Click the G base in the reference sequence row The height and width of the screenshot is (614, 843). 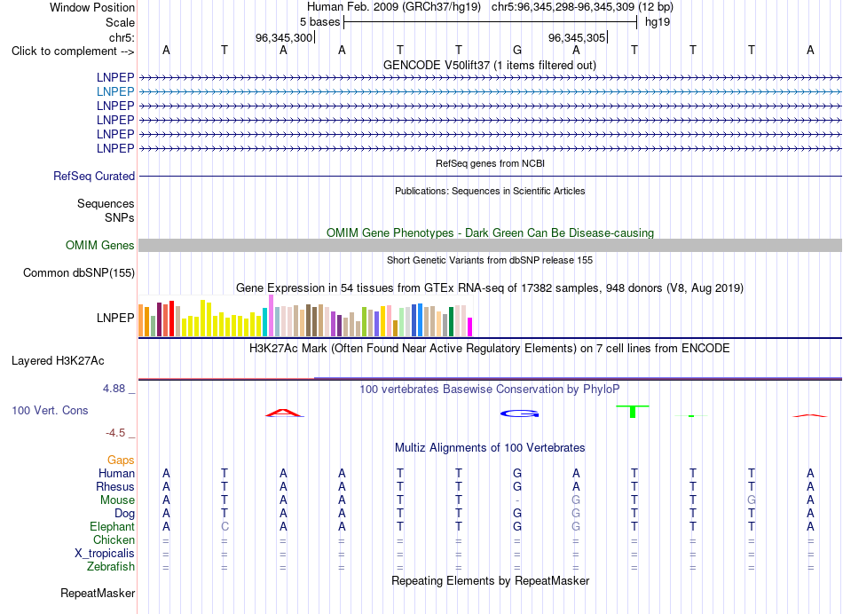click(517, 50)
